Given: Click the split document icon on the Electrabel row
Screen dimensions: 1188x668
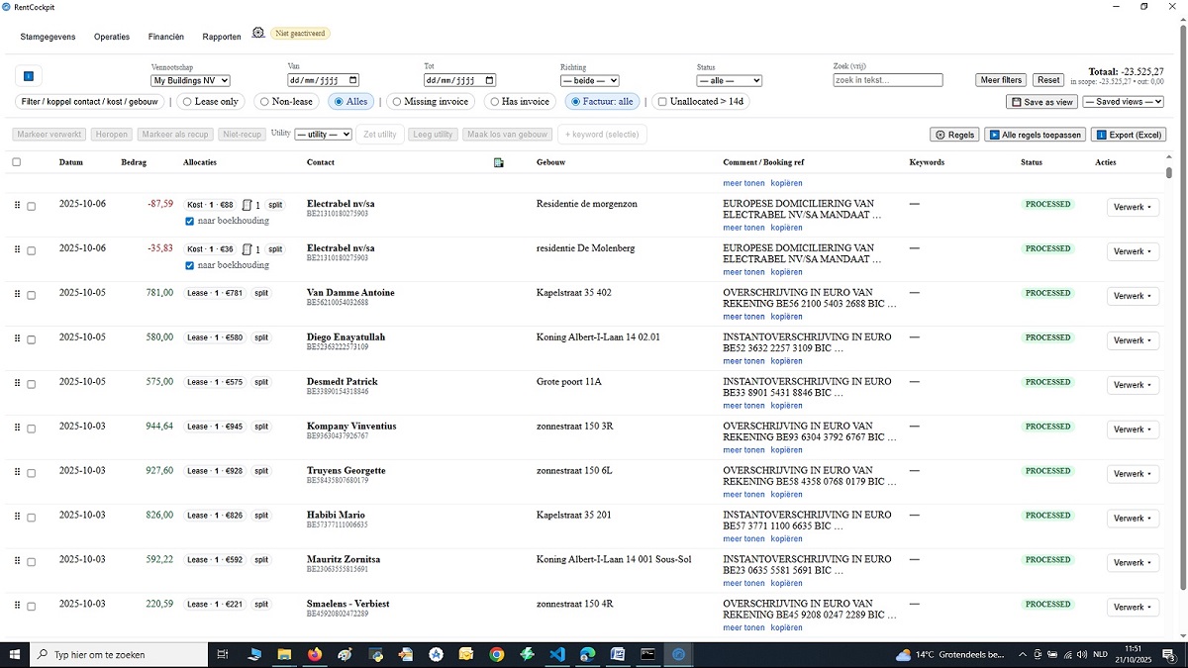Looking at the screenshot, I should pyautogui.click(x=247, y=205).
